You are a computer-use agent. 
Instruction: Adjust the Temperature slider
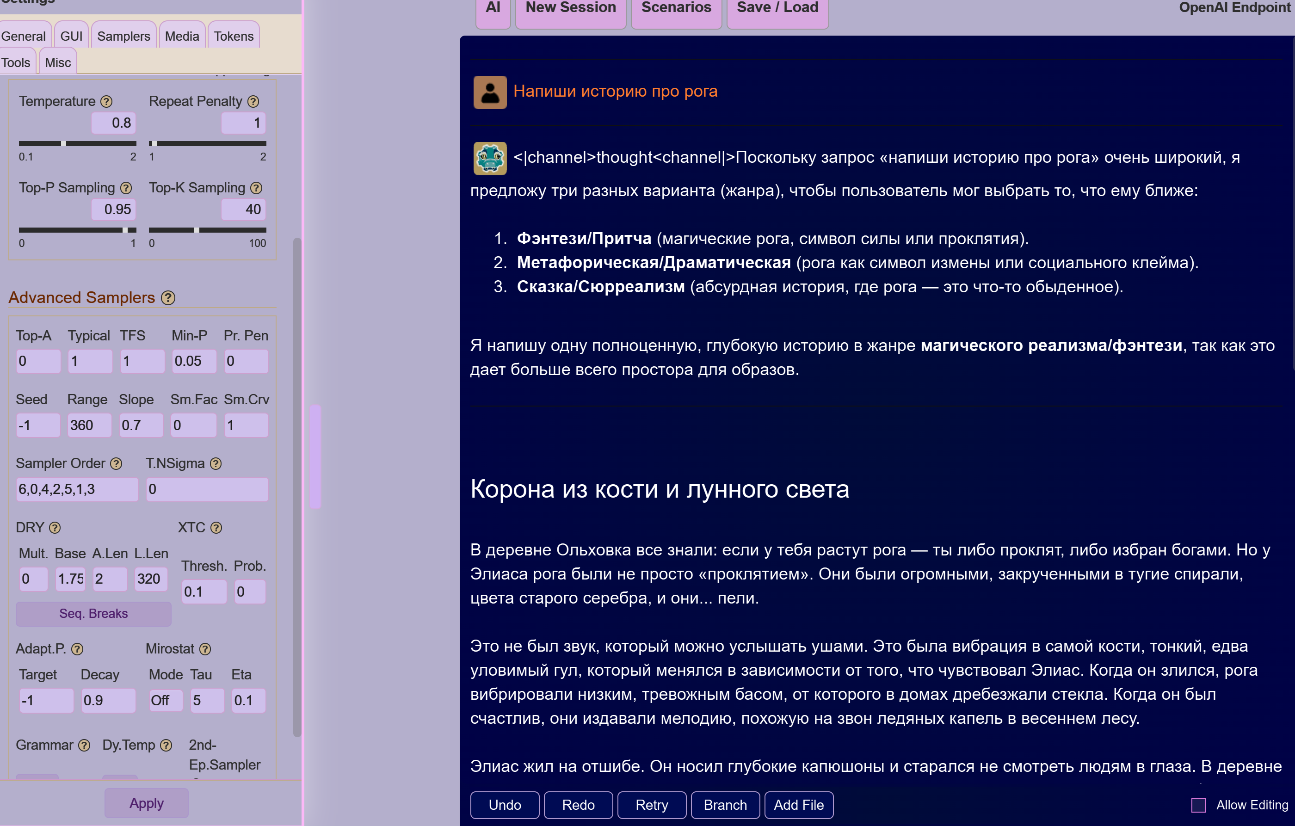click(77, 143)
